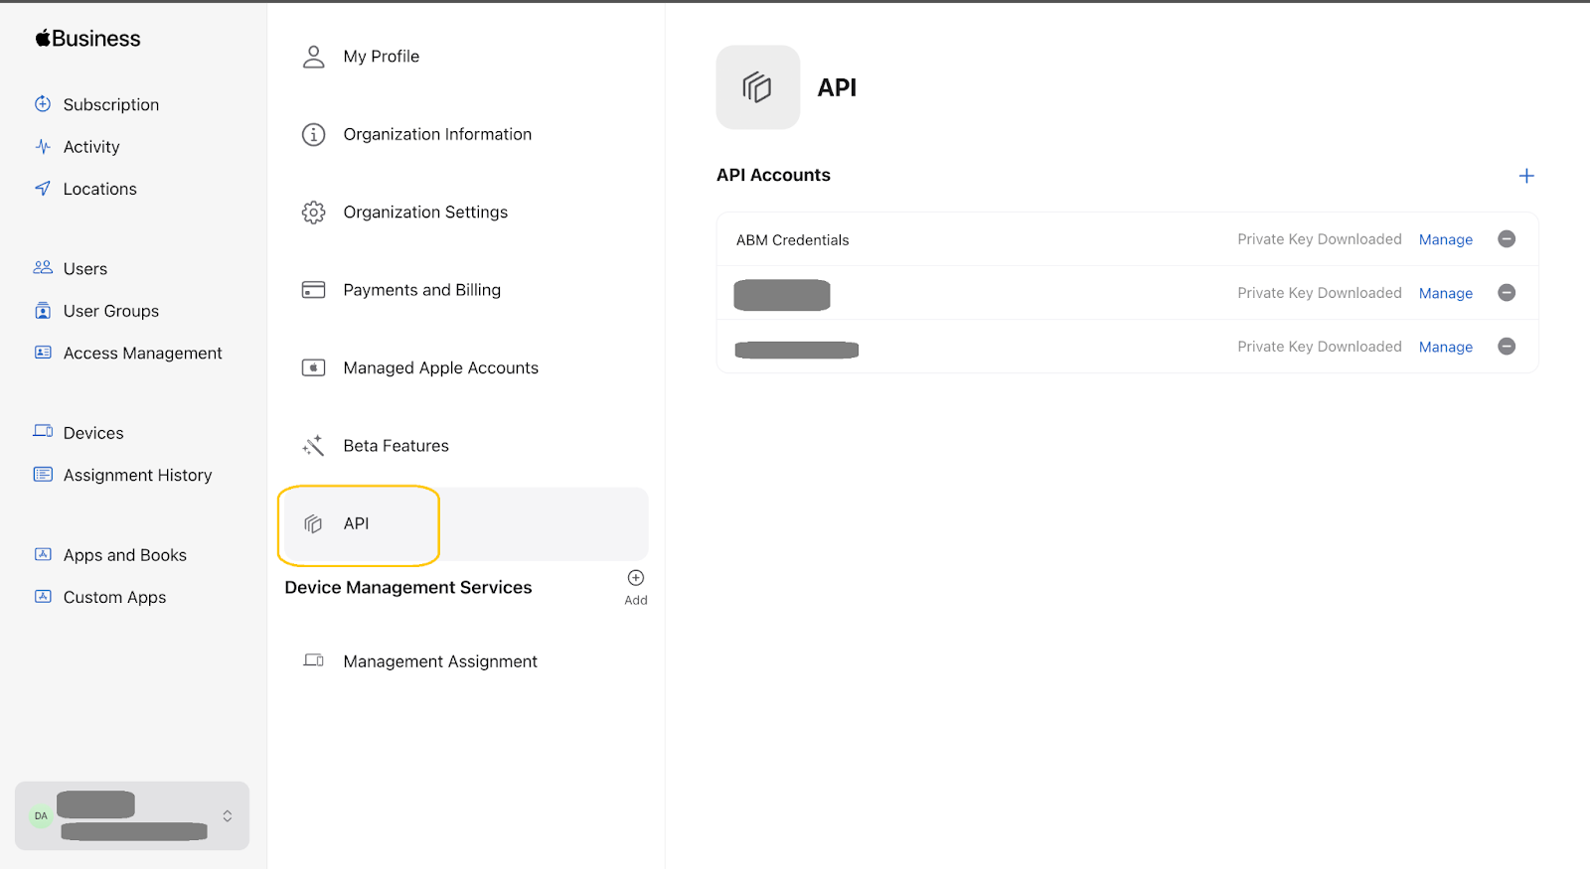This screenshot has width=1590, height=869.
Task: Click the large API header icon
Action: (x=758, y=87)
